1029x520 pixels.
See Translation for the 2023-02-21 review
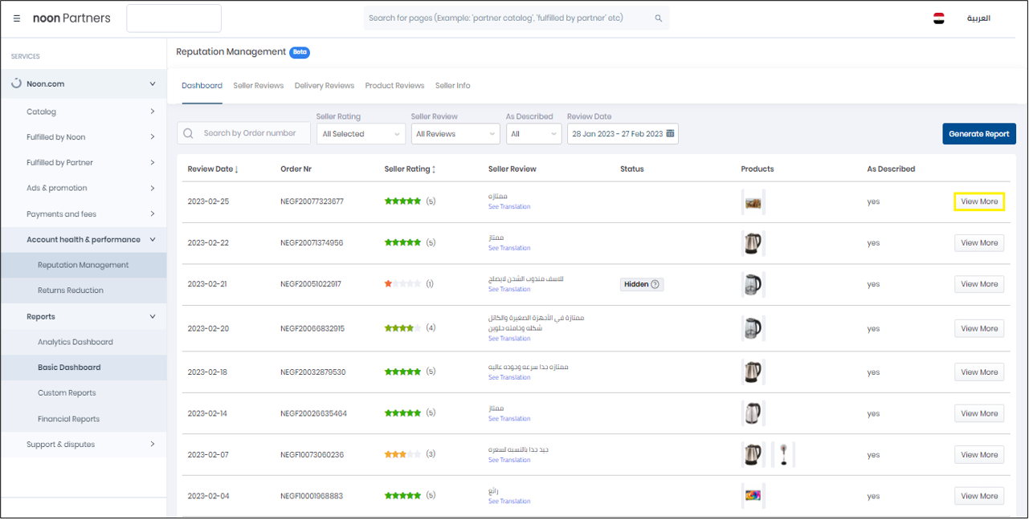click(x=509, y=290)
